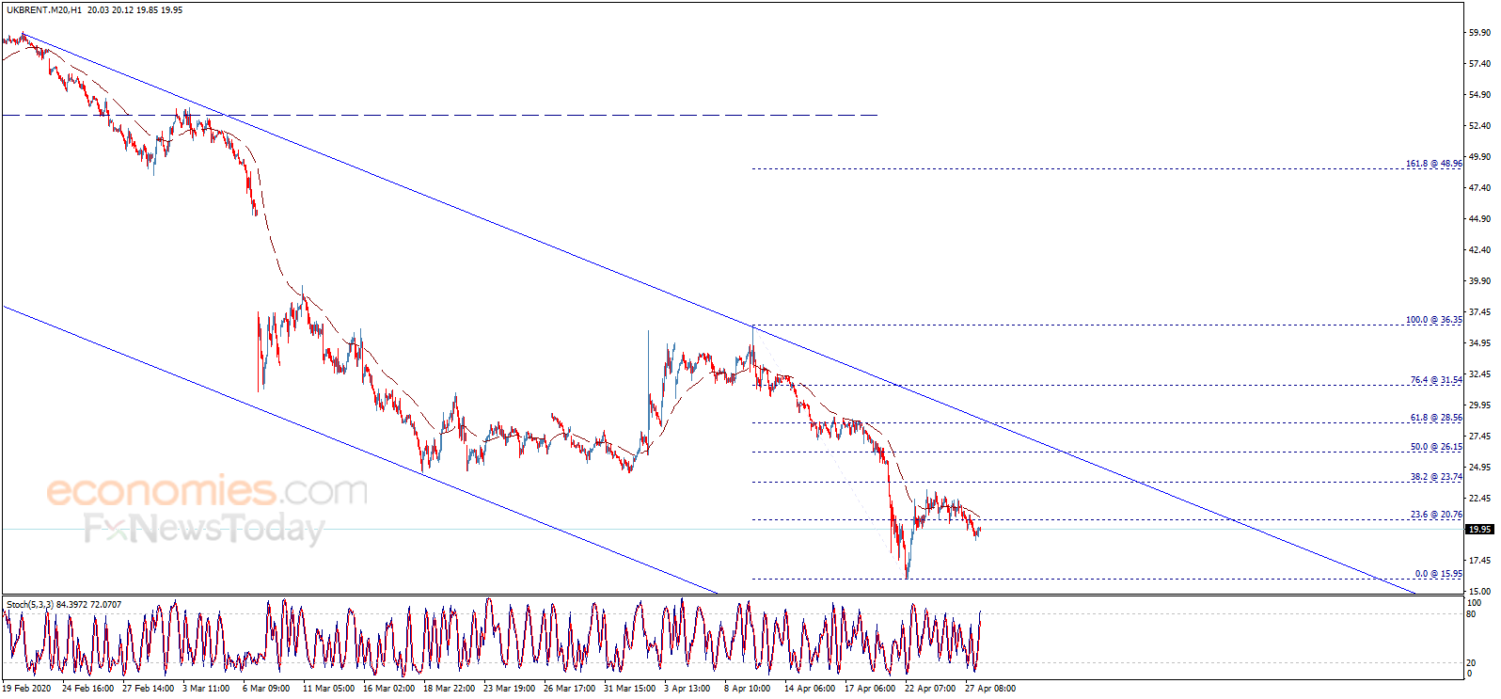
Task: Pick the 61.8 @ 28.56 Fibonacci label
Action: click(x=1436, y=418)
